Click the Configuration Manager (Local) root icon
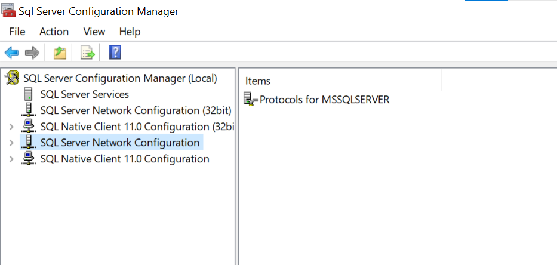The height and width of the screenshot is (265, 557). pos(11,78)
